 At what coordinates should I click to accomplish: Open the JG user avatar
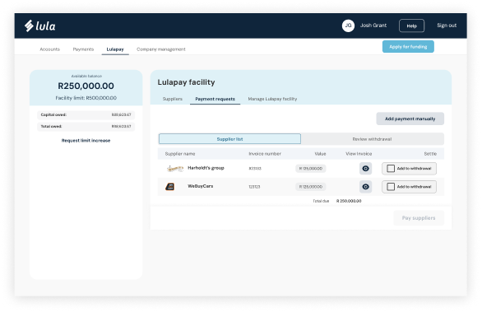(x=348, y=26)
